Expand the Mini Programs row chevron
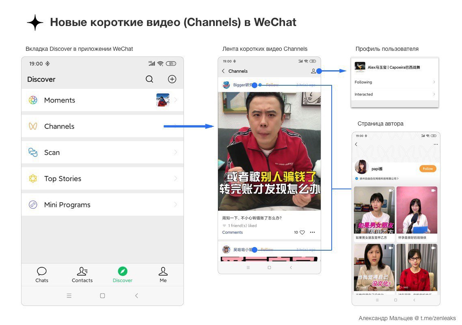 tap(176, 204)
